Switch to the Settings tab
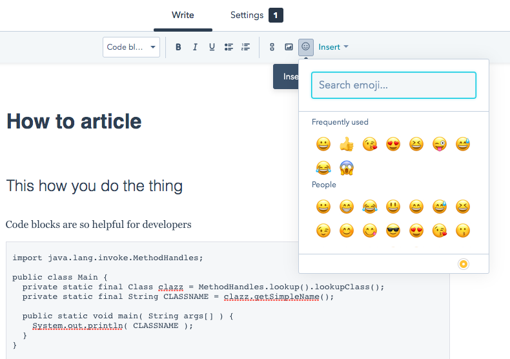 coord(256,15)
